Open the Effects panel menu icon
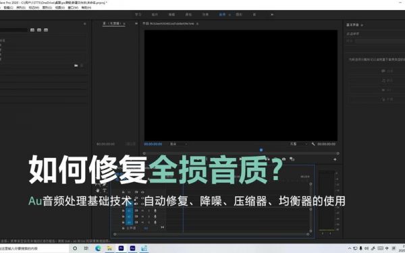This screenshot has width=405, height=253. pyautogui.click(x=84, y=24)
